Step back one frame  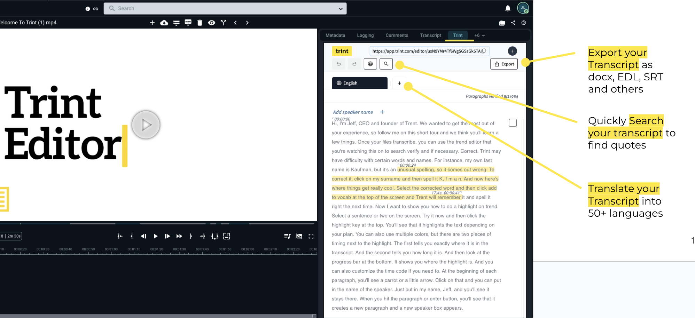143,236
